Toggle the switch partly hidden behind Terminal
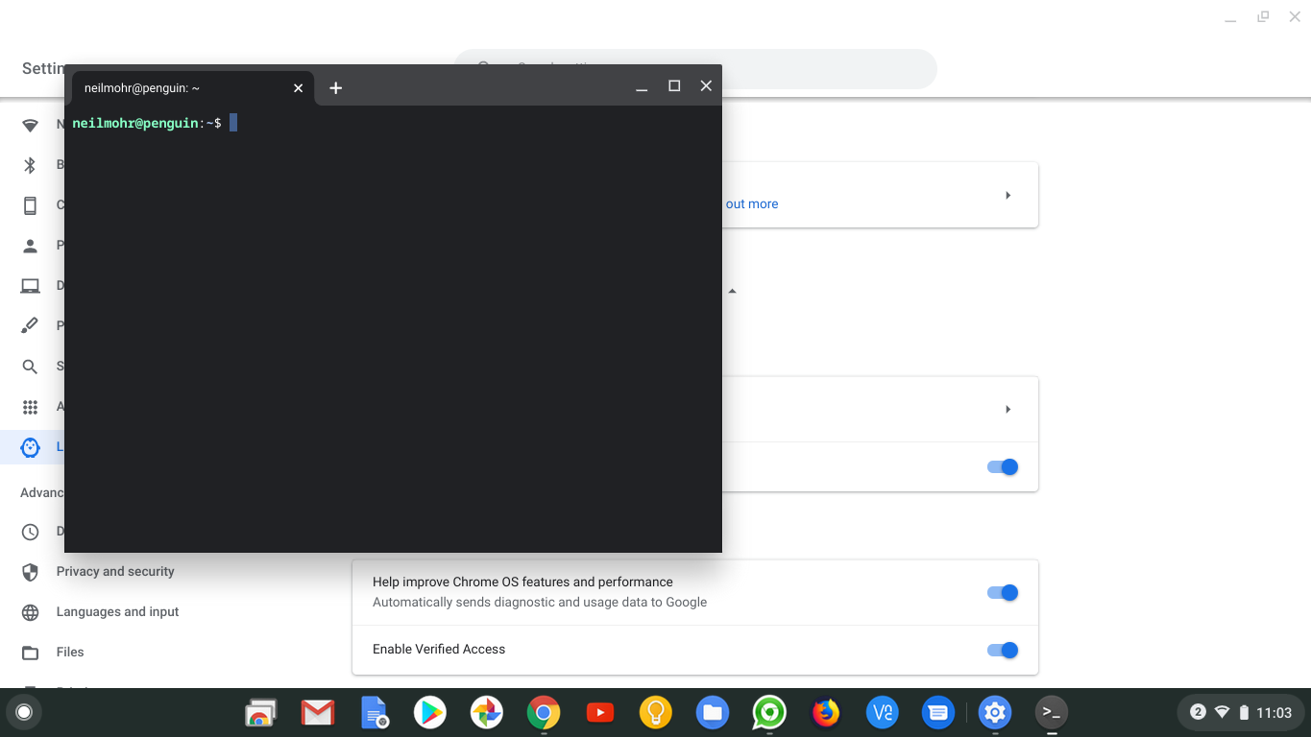This screenshot has width=1311, height=737. pos(1002,467)
